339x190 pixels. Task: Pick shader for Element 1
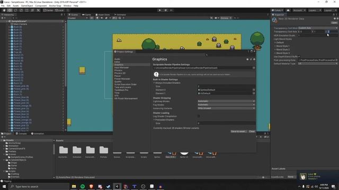tap(254, 93)
